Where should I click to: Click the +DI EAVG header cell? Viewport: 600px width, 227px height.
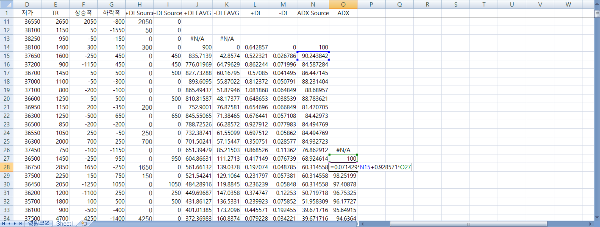pos(197,13)
